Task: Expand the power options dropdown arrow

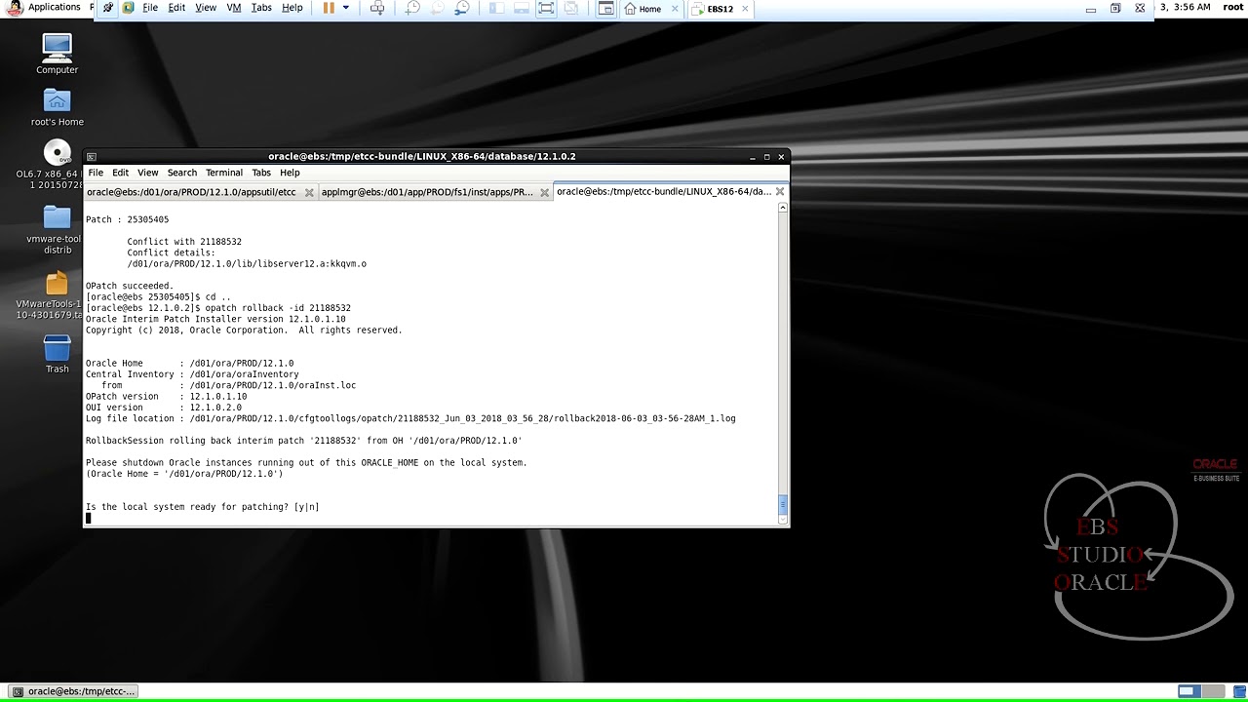Action: tap(345, 8)
